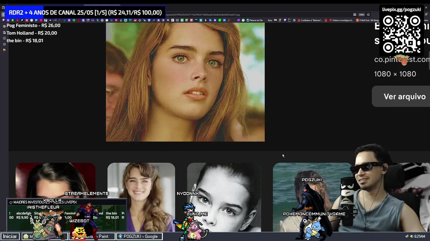Screen dimensions: 430x241
Task: Click the speaker volume tray icon
Action: pos(411,236)
